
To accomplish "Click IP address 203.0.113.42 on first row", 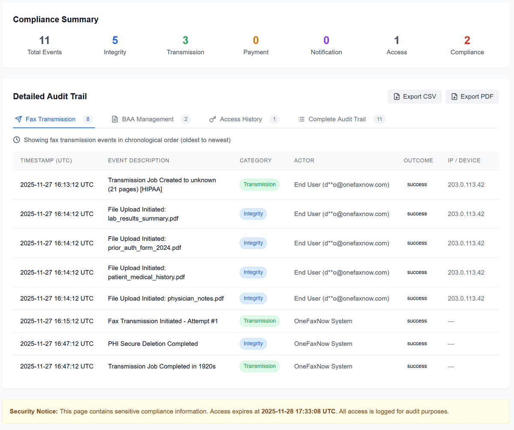I will tap(466, 184).
